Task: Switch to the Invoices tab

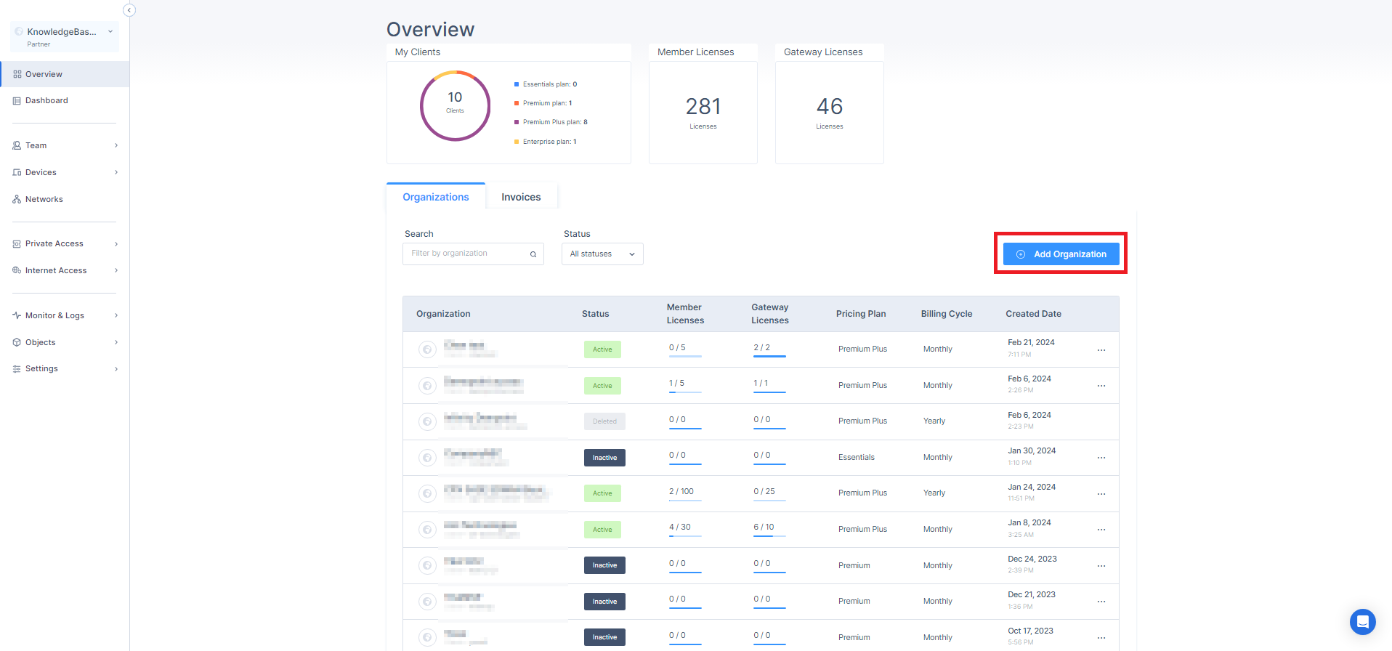Action: pos(521,197)
